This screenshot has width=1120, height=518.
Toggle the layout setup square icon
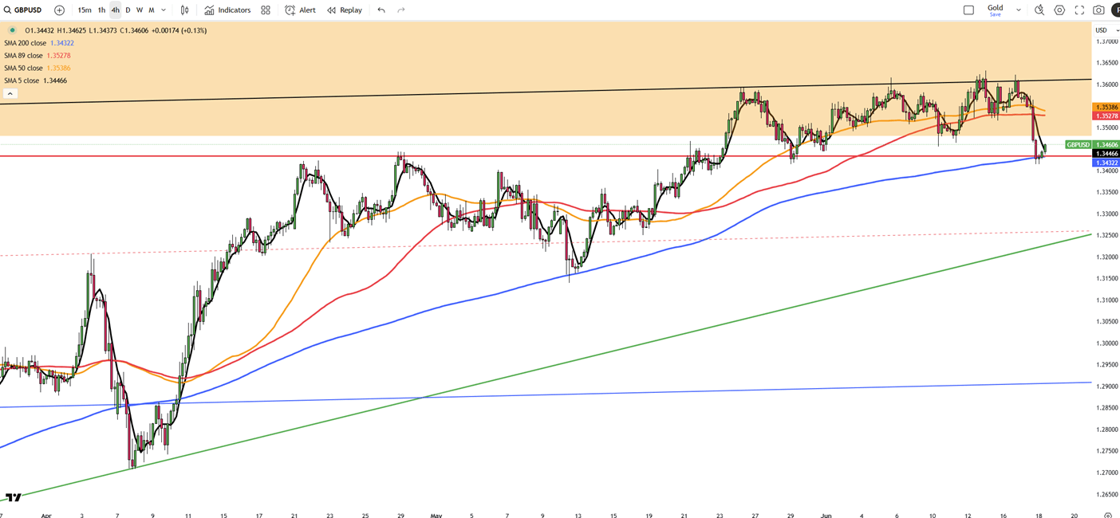tap(968, 10)
